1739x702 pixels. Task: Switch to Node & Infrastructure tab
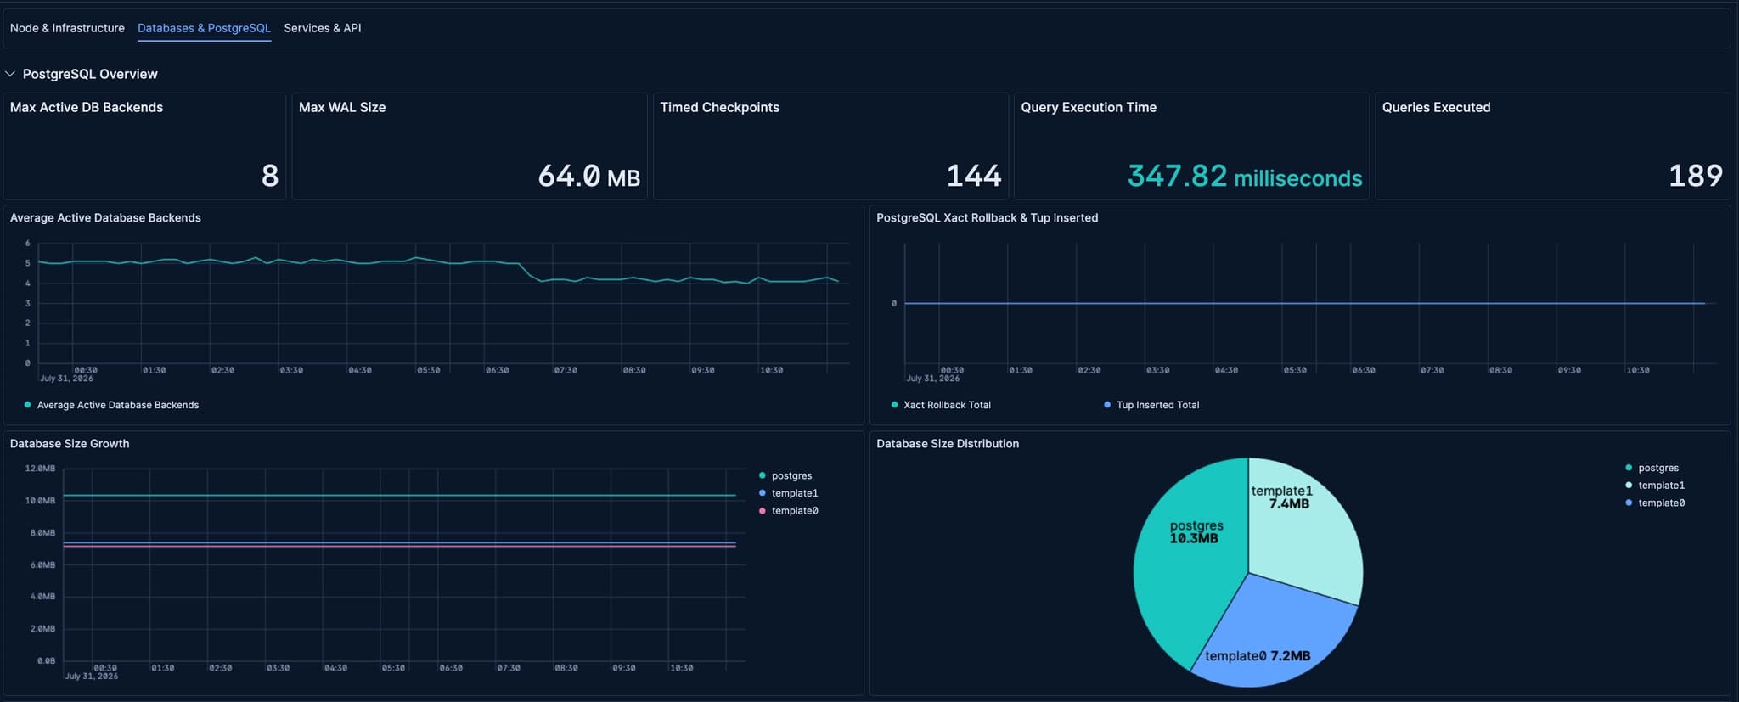(67, 28)
